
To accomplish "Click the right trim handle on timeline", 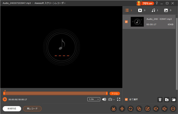I will (x=107, y=93).
